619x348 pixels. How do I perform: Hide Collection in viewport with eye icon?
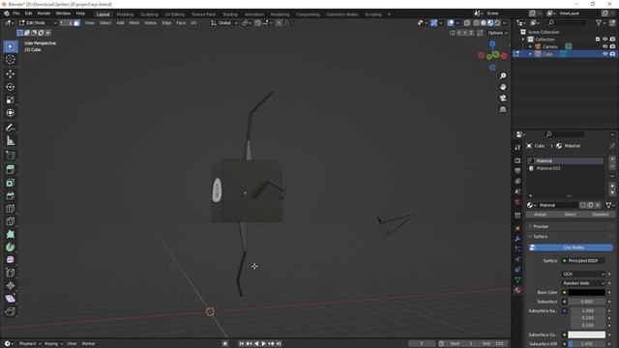click(604, 39)
